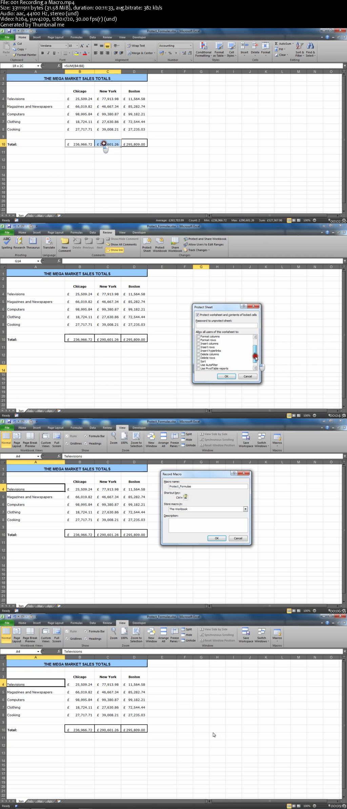Open Conditional Formatting in Home ribbon
347x809 pixels.
pos(203,49)
